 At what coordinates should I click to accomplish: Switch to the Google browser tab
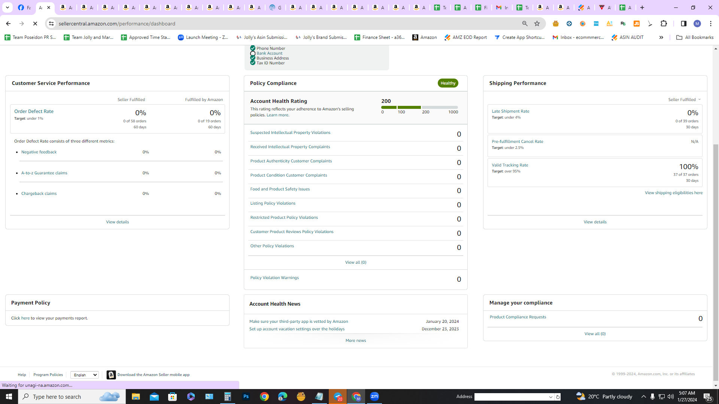tap(276, 7)
